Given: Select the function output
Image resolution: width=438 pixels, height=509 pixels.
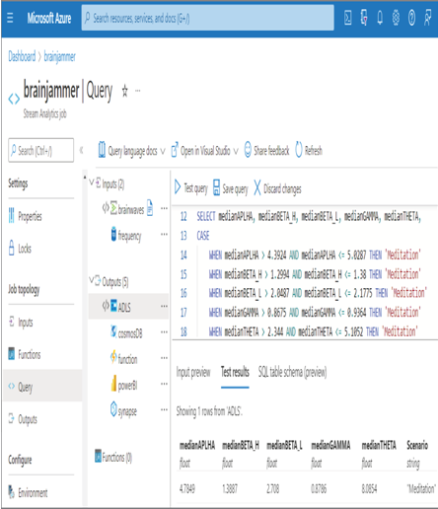Looking at the screenshot, I should click(124, 358).
